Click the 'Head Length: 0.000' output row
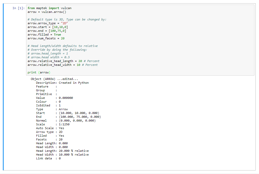 [x=52, y=143]
